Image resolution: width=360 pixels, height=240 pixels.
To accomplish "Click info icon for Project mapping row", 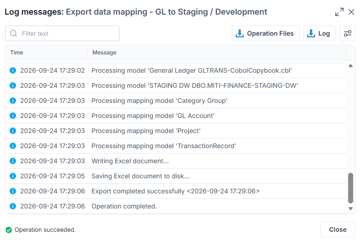I will coord(13,131).
